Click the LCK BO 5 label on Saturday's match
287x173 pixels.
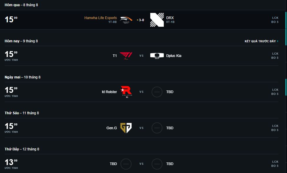pos(275,164)
